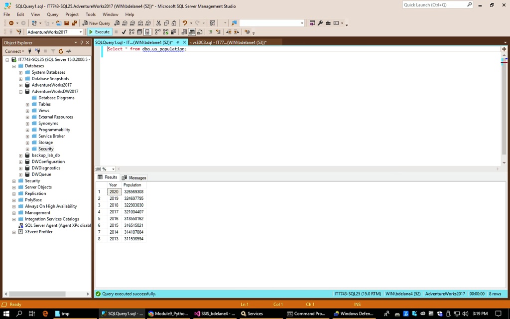Expand the backup_lab_db database node
The height and width of the screenshot is (319, 510).
[20, 156]
